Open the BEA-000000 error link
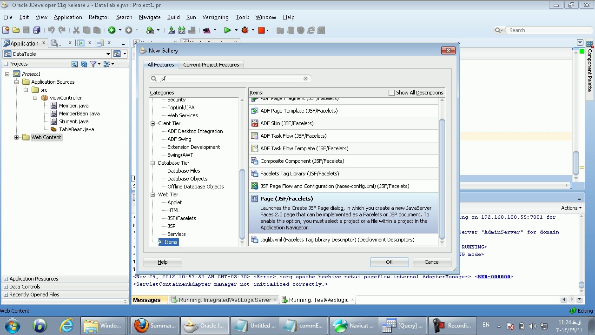The width and height of the screenshot is (595, 335). point(494,276)
